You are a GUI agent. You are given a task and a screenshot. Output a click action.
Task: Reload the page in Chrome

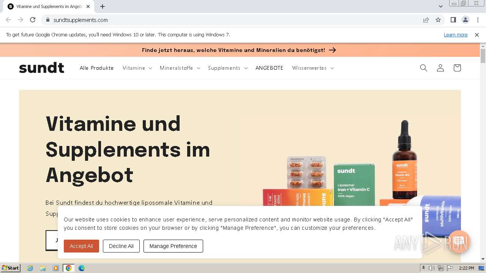click(x=33, y=20)
